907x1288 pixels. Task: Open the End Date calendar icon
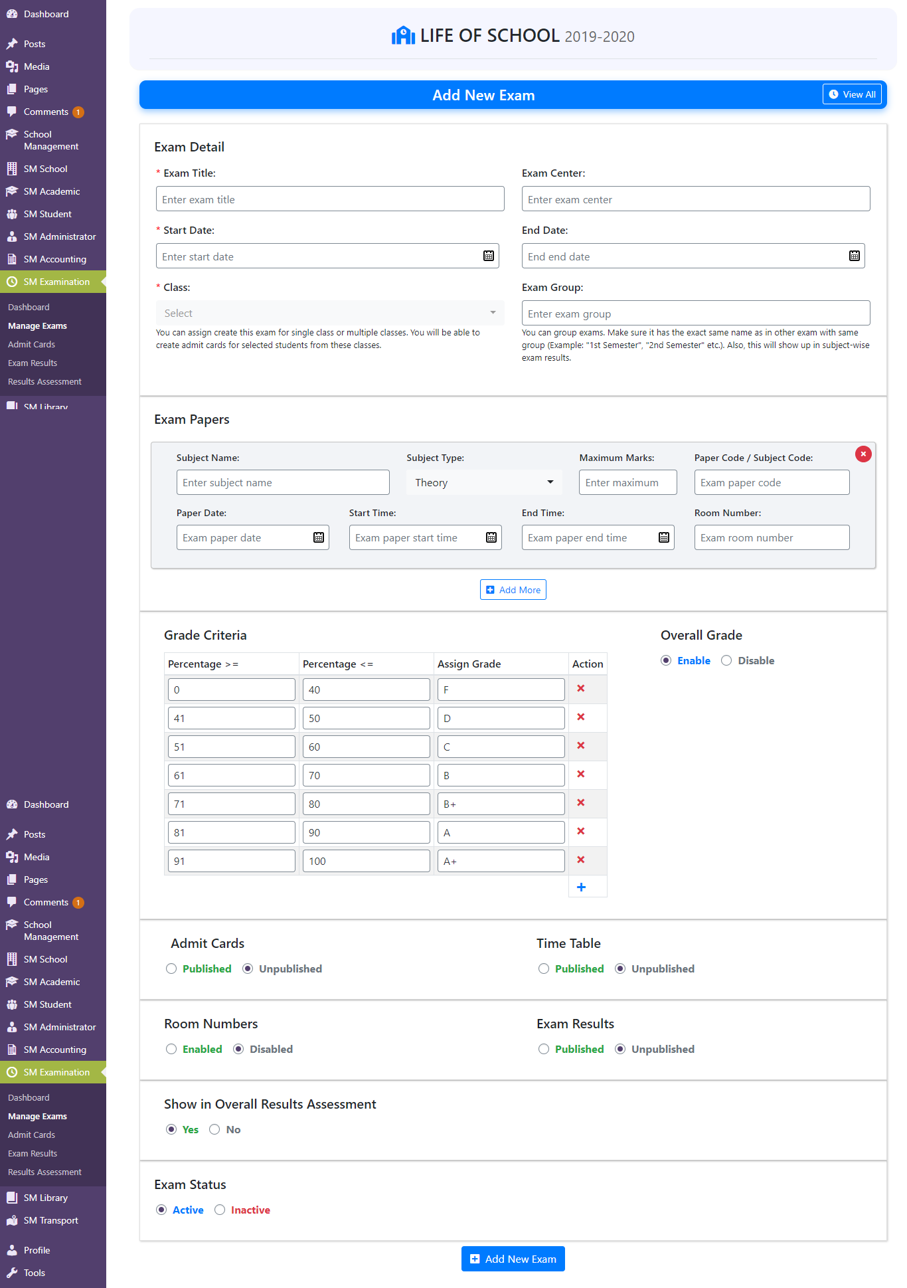tap(855, 256)
